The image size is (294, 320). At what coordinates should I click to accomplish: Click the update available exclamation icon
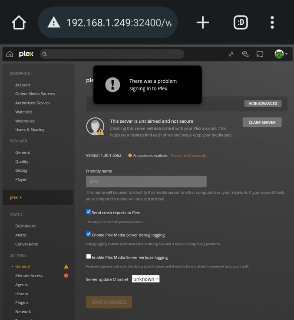click(x=130, y=155)
